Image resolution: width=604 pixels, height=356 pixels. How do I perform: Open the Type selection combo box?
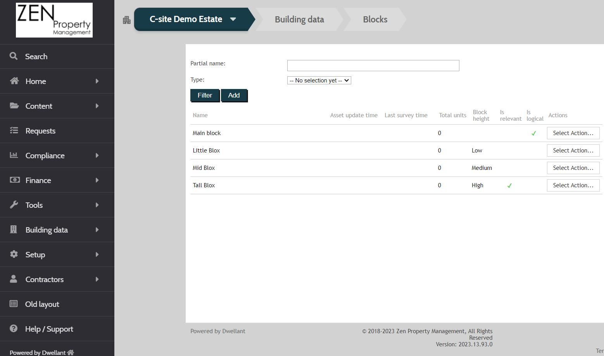319,80
